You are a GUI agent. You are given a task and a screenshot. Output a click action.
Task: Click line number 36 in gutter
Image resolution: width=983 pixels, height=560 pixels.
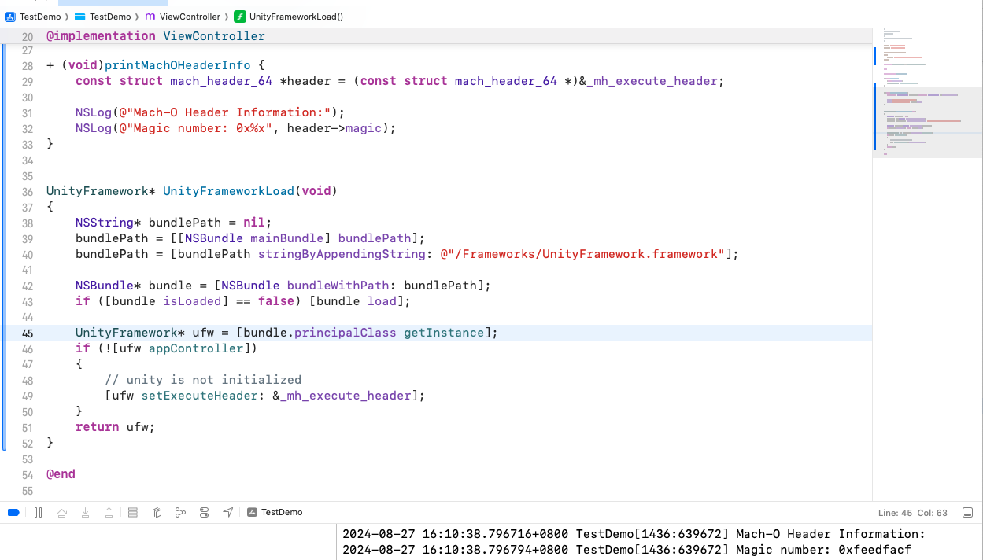click(x=28, y=192)
